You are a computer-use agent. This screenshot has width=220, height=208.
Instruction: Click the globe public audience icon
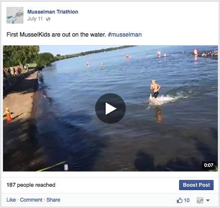click(48, 19)
